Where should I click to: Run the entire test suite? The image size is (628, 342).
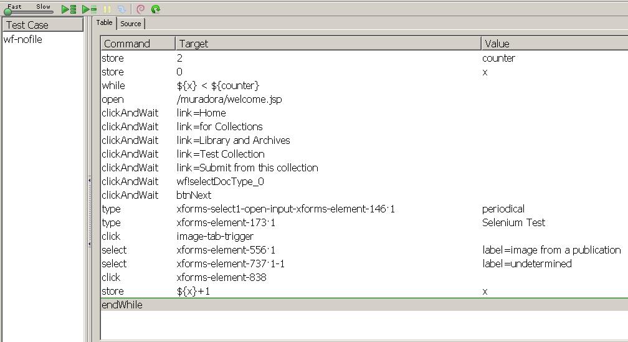point(69,9)
